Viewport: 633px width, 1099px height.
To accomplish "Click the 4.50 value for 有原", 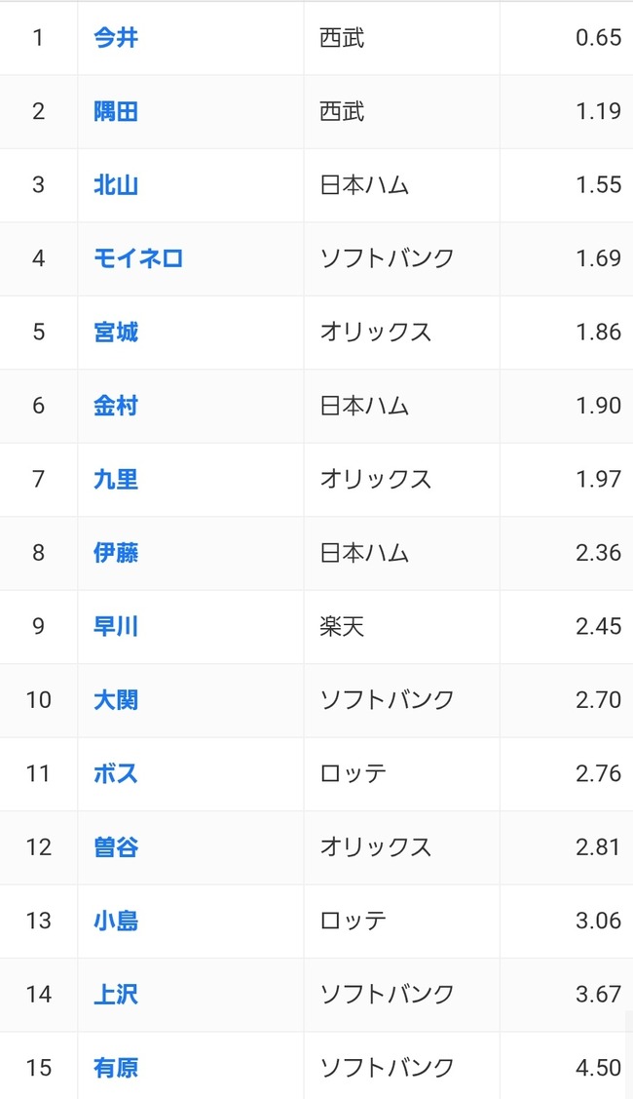I will coord(598,1068).
